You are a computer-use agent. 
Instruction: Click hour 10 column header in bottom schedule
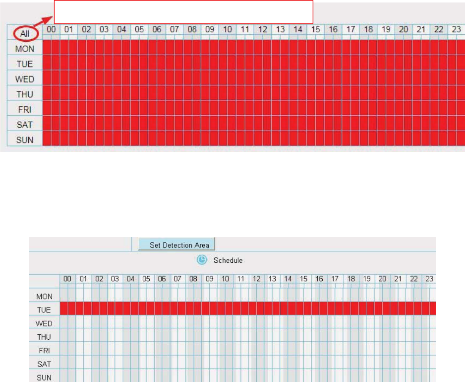226,279
